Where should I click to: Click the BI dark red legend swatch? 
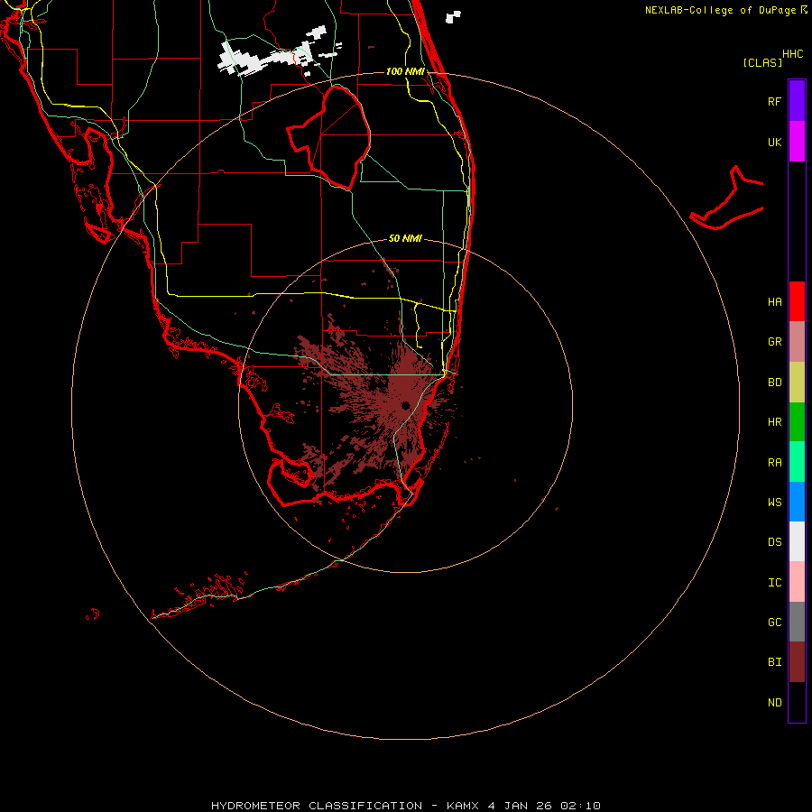tap(797, 662)
